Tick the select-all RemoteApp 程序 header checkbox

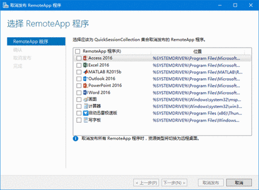click(78, 51)
